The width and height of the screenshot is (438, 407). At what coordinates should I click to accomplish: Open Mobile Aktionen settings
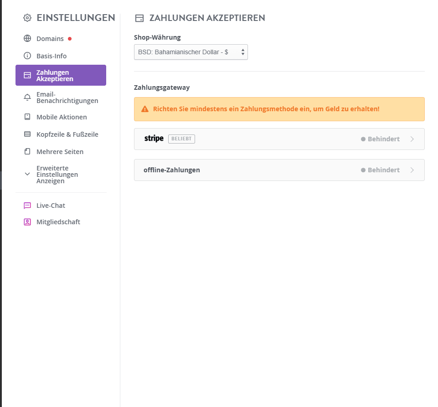point(61,117)
